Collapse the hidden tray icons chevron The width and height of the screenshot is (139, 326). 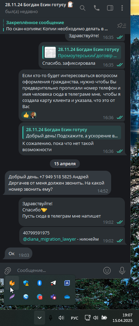click(40, 318)
